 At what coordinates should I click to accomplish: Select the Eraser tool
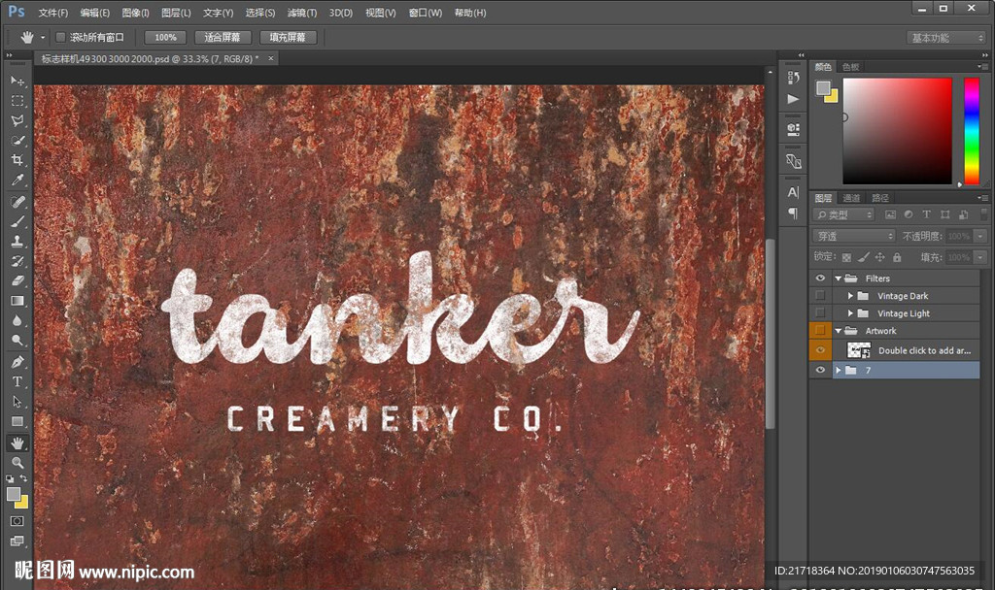(x=17, y=280)
